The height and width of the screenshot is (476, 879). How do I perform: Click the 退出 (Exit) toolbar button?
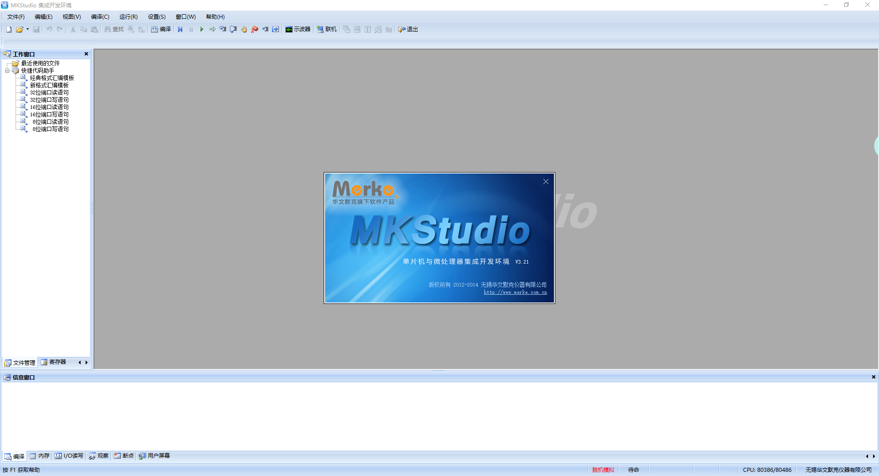pyautogui.click(x=408, y=29)
